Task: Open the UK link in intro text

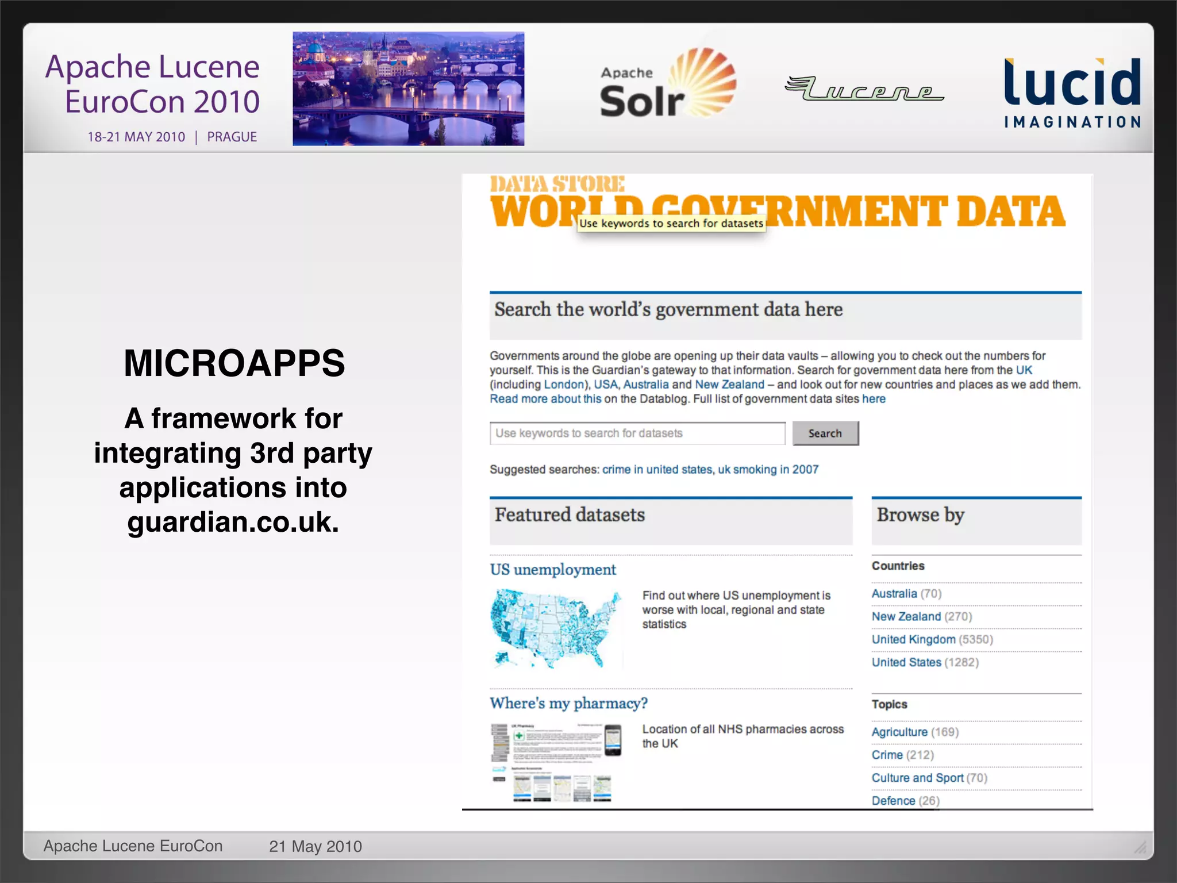Action: pos(1024,370)
